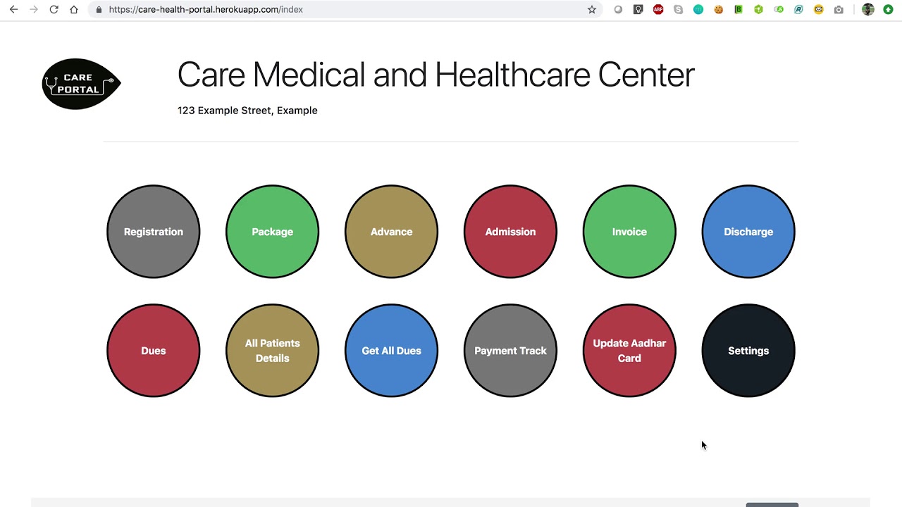Click the Care Portal logo
The image size is (902, 507).
[x=82, y=84]
